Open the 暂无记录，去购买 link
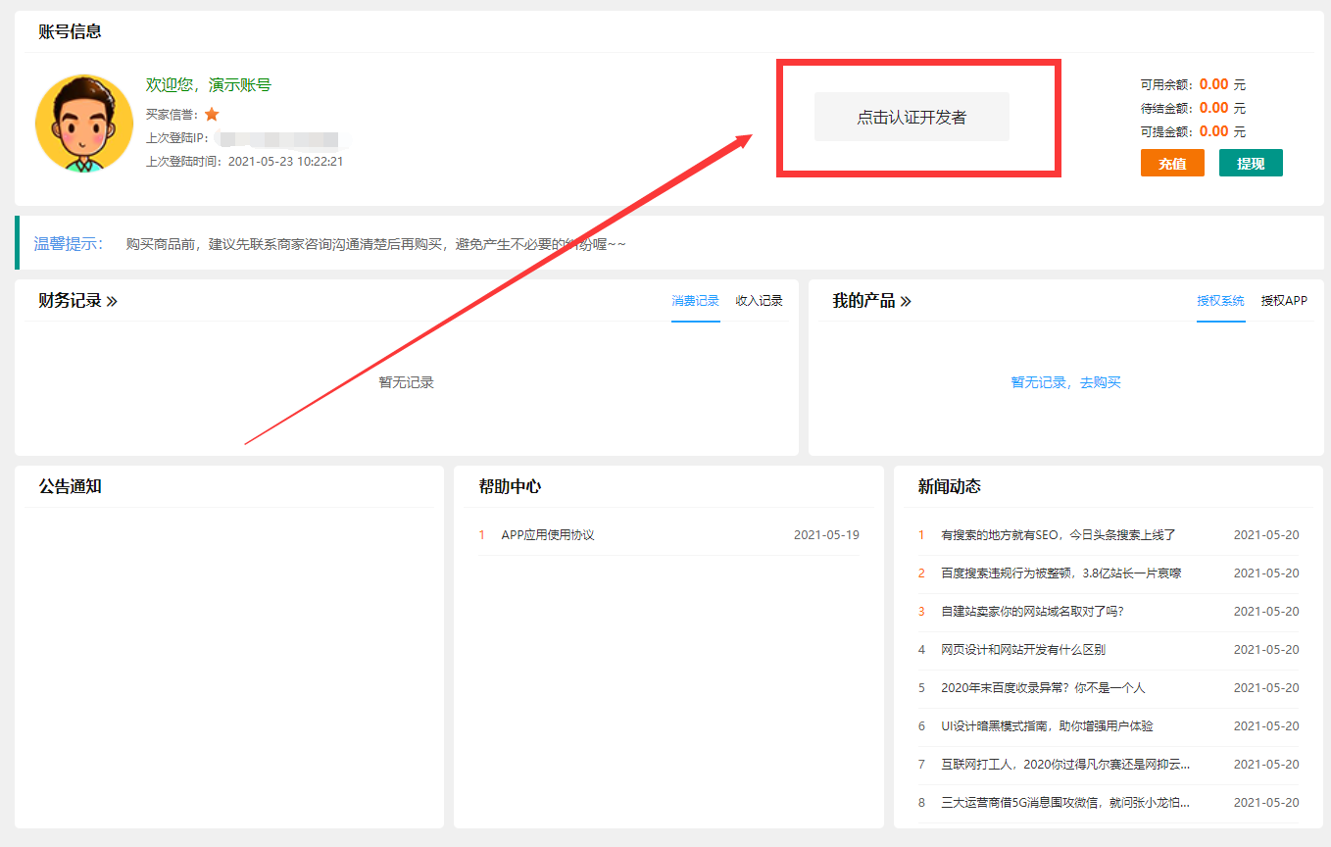Image resolution: width=1331 pixels, height=847 pixels. coord(1065,382)
